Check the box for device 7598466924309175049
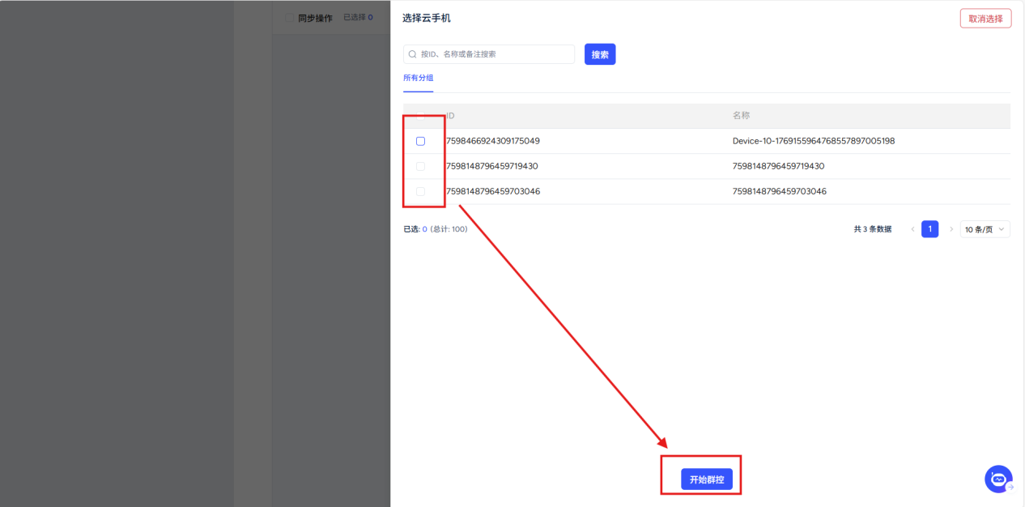The image size is (1025, 507). [420, 141]
